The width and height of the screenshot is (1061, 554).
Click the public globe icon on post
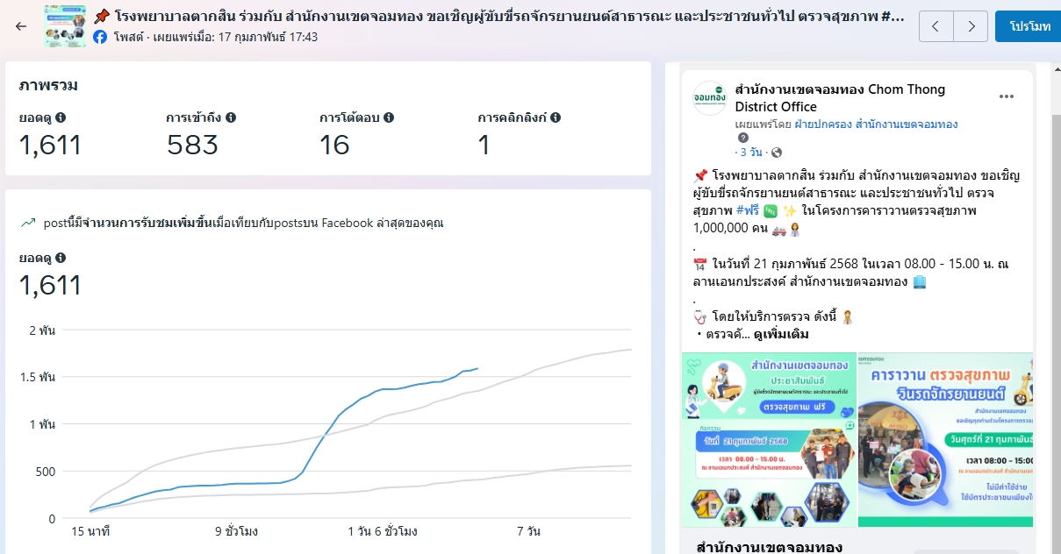tap(777, 153)
